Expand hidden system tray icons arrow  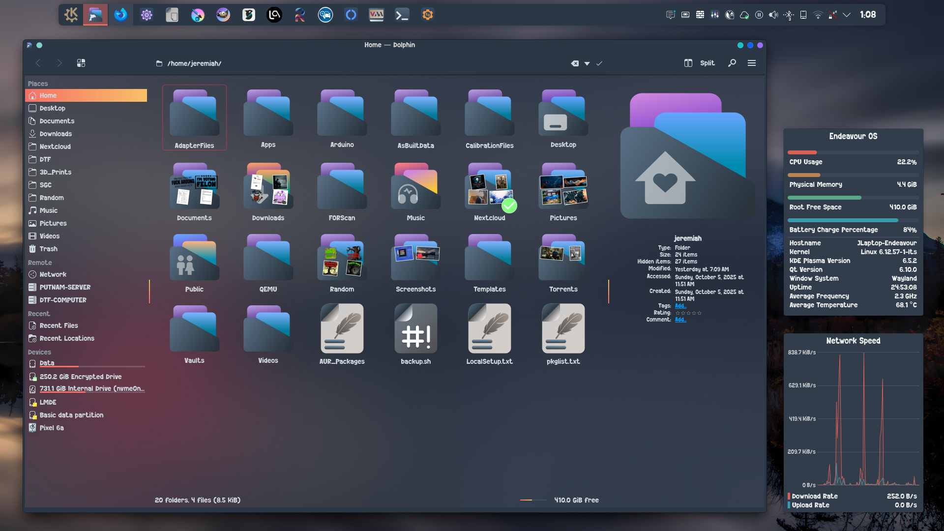coord(847,15)
